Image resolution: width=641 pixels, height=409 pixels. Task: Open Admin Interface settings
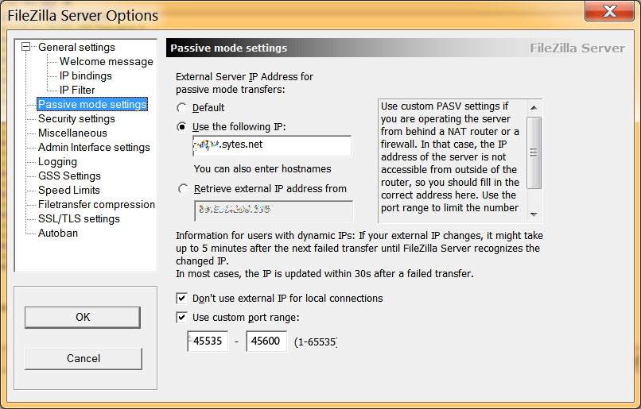[94, 147]
